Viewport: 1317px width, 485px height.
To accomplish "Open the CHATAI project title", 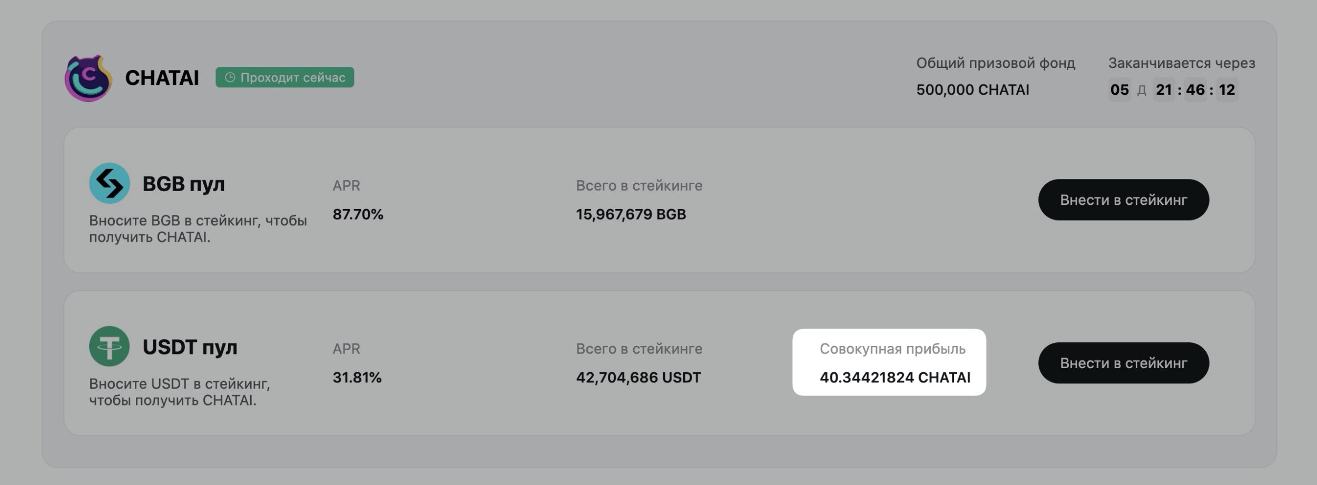I will (x=162, y=78).
